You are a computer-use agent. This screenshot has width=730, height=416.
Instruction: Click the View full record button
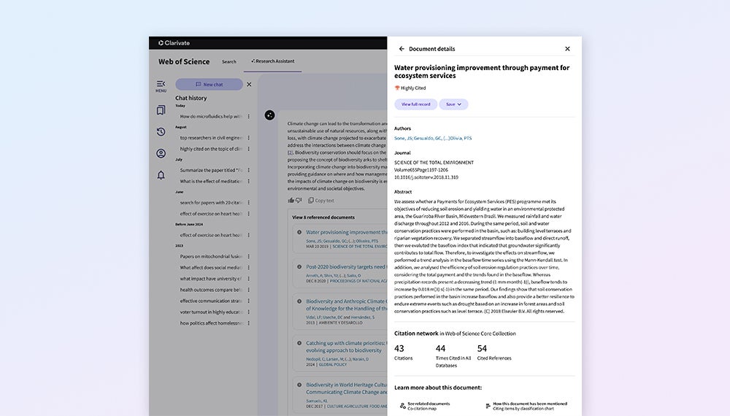point(416,104)
